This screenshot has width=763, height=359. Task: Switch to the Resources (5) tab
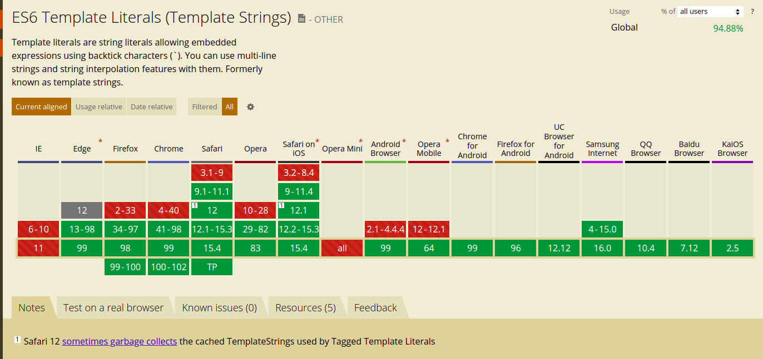(x=305, y=308)
